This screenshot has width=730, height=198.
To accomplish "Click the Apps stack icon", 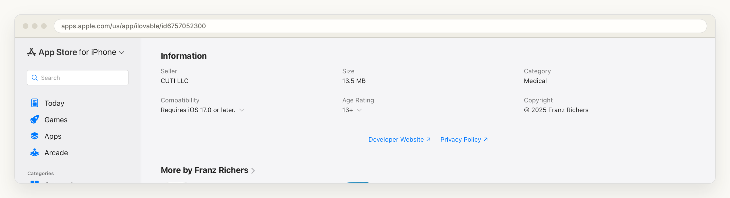I will 34,136.
